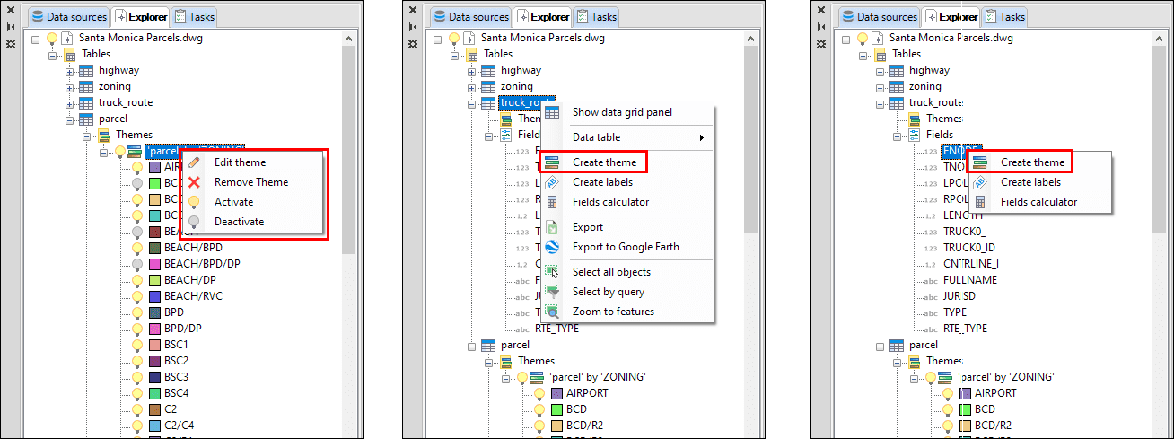Click the Show data grid panel icon
This screenshot has height=439, width=1174.
(553, 112)
